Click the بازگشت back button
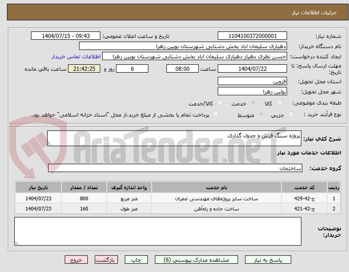 pyautogui.click(x=106, y=260)
